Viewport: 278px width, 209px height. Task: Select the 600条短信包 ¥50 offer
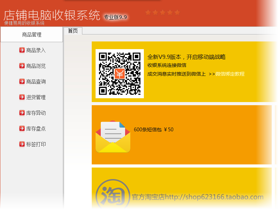click(154, 129)
